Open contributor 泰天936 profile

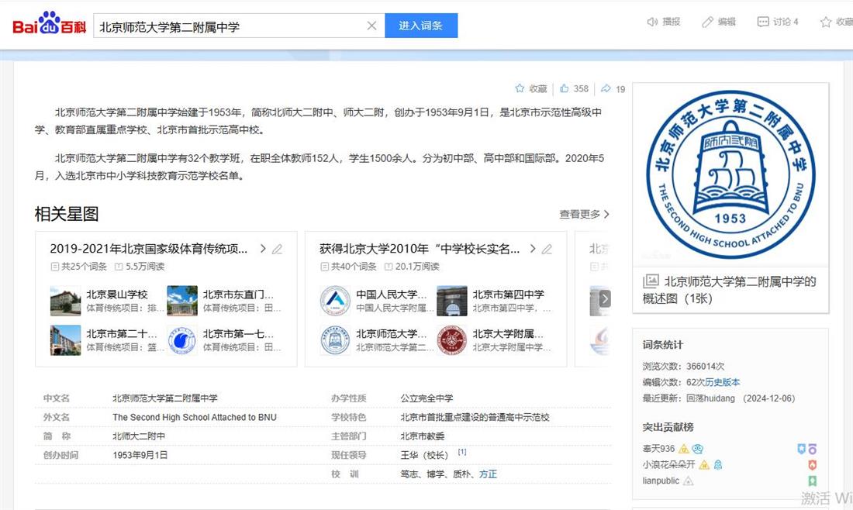[x=658, y=449]
